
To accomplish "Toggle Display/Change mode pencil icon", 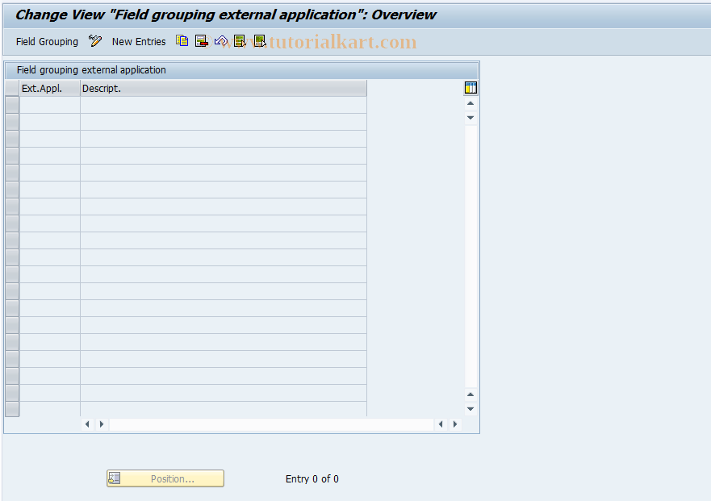I will (x=95, y=41).
